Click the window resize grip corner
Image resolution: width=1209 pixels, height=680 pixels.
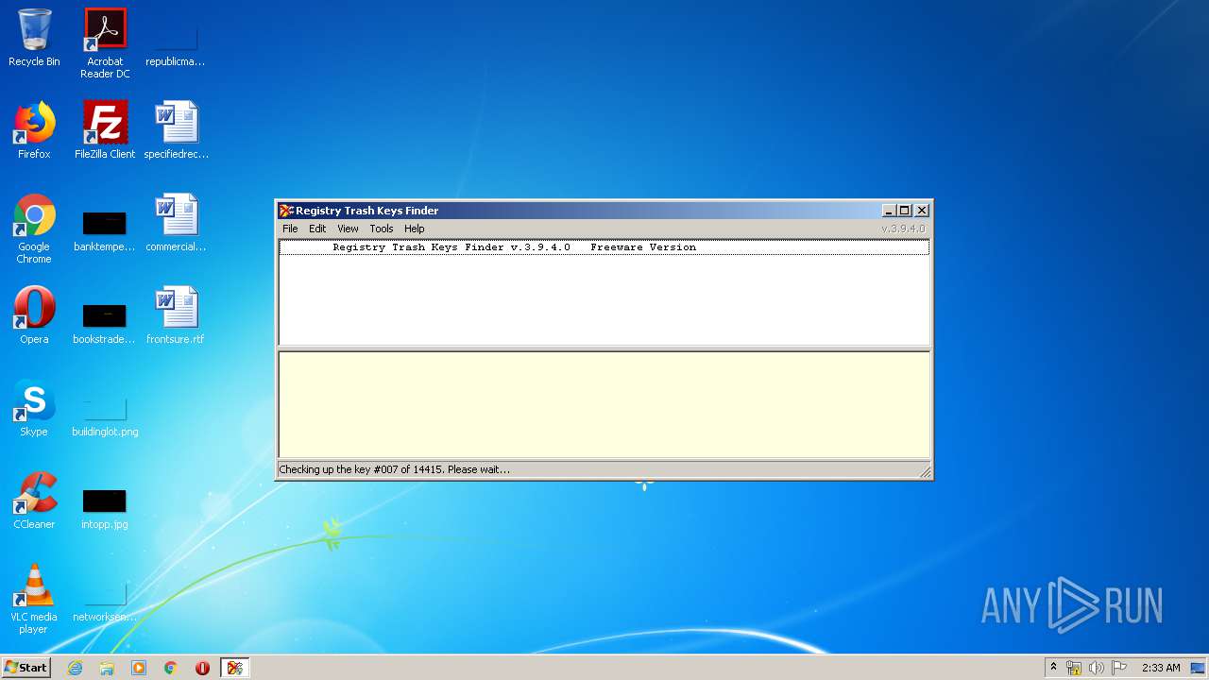[x=925, y=472]
